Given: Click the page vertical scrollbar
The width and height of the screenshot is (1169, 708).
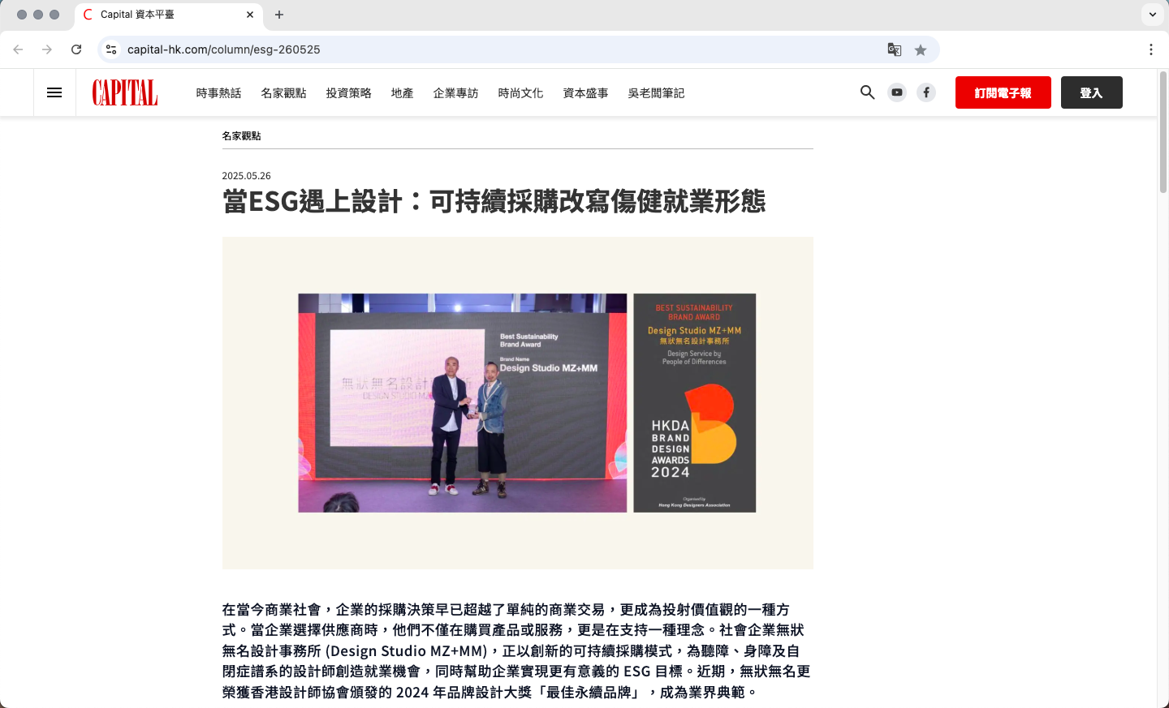Looking at the screenshot, I should (x=1163, y=132).
